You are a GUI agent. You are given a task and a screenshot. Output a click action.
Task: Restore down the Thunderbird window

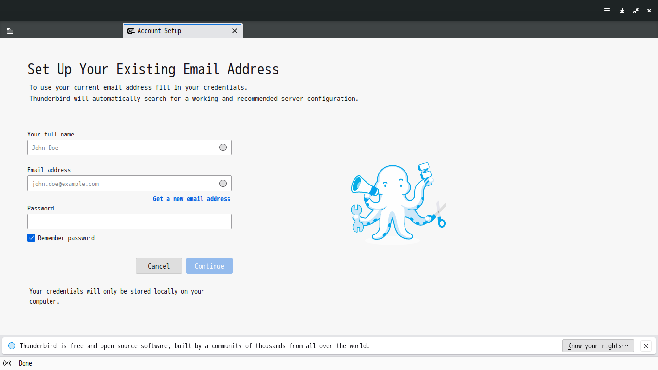pos(636,10)
